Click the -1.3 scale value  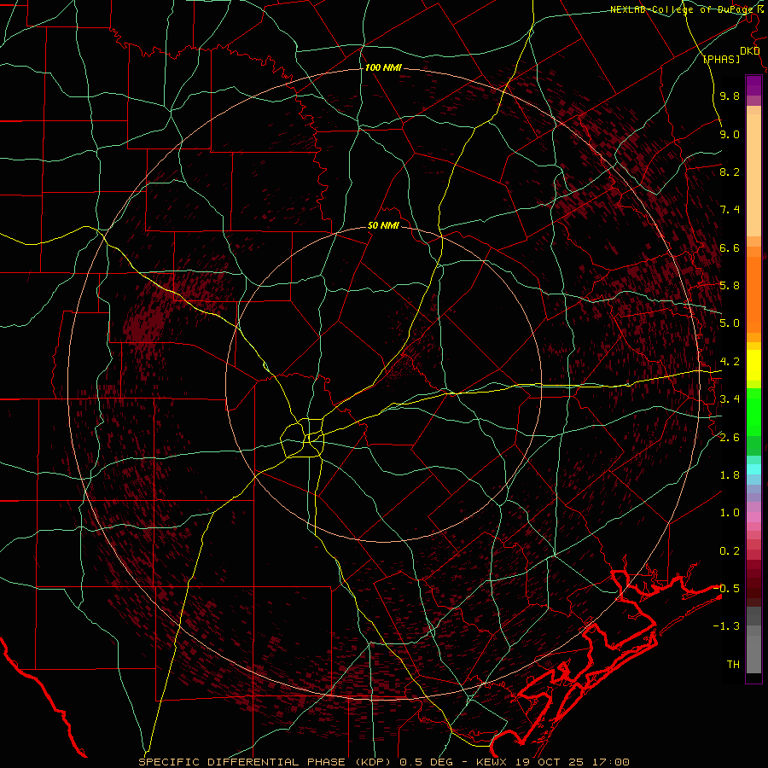point(726,626)
